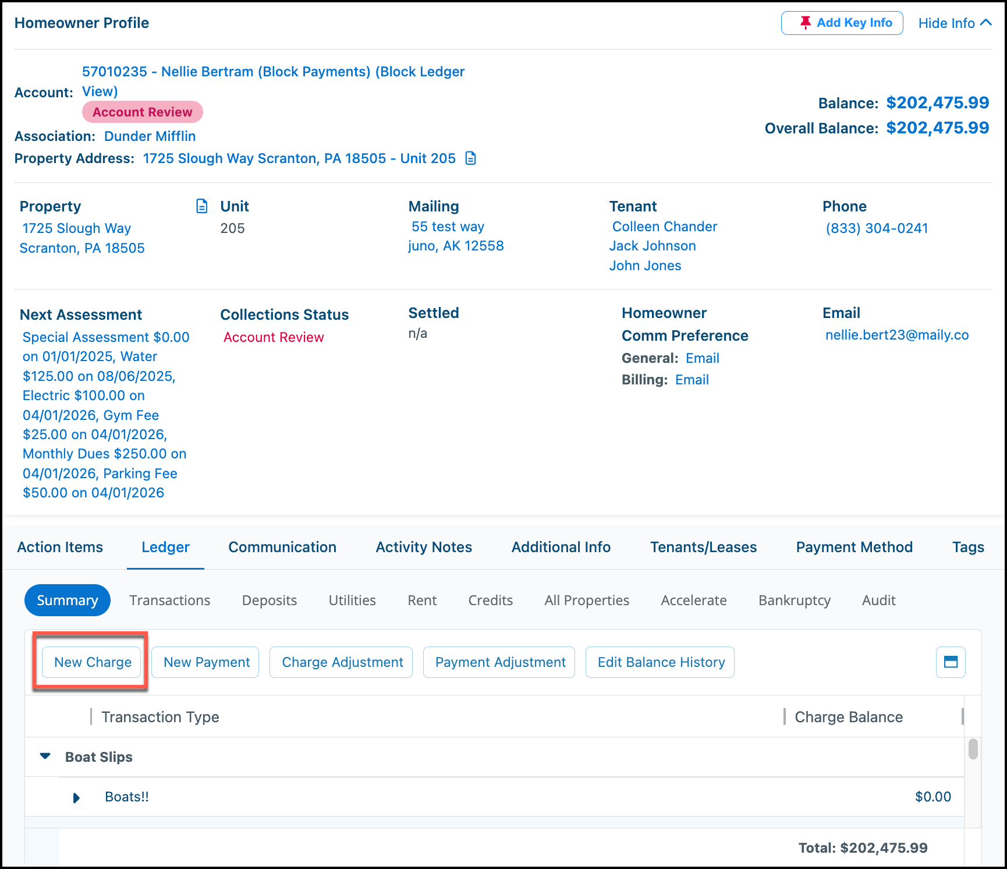The image size is (1007, 869).
Task: Click the Account Review pink badge
Action: (143, 112)
